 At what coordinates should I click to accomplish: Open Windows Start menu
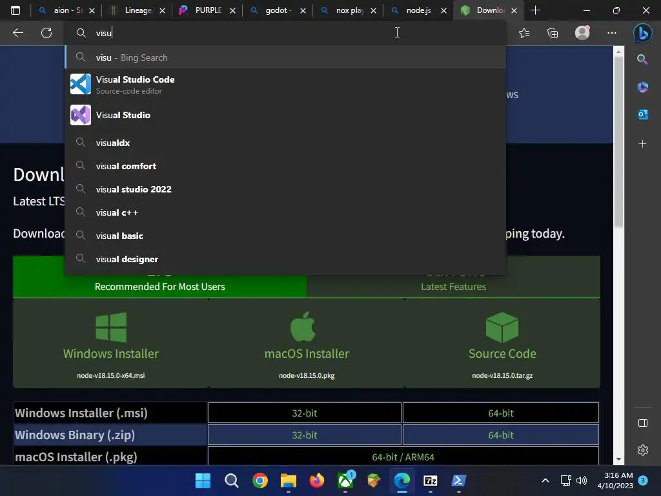tap(203, 480)
